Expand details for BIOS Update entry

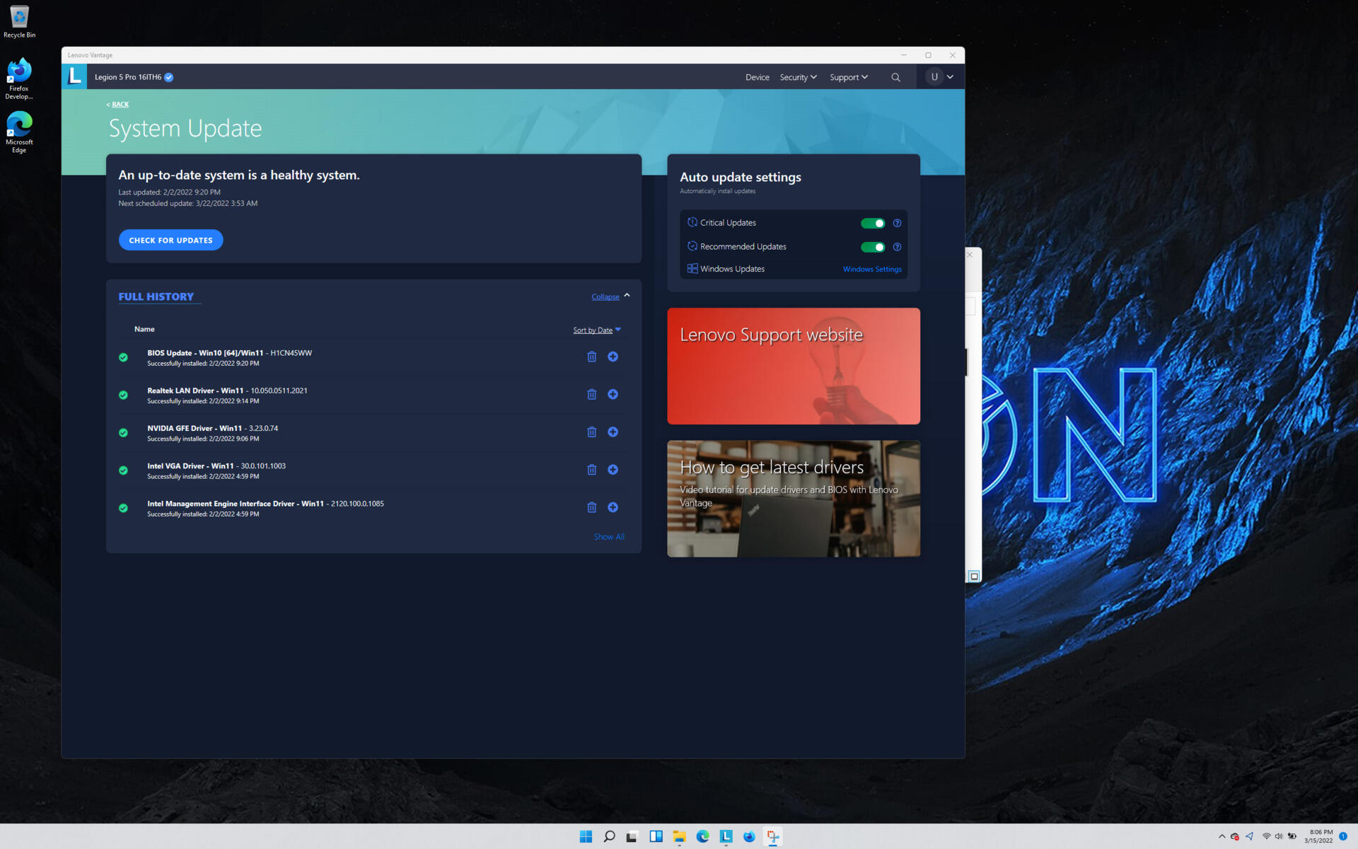click(613, 357)
